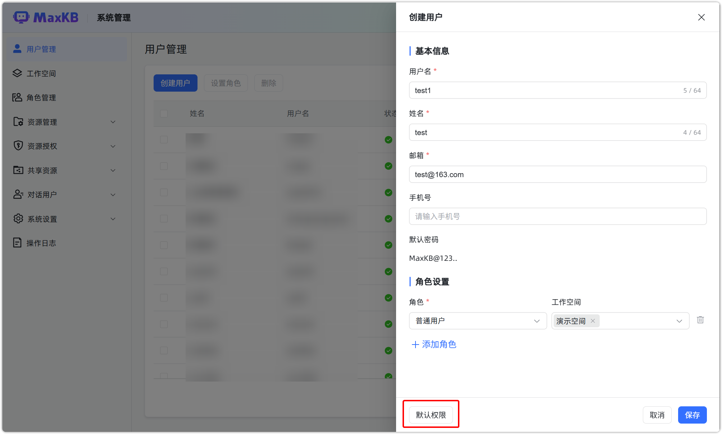This screenshot has width=722, height=434.
Task: Click the 工作空间 workspace icon in sidebar
Action: point(17,73)
